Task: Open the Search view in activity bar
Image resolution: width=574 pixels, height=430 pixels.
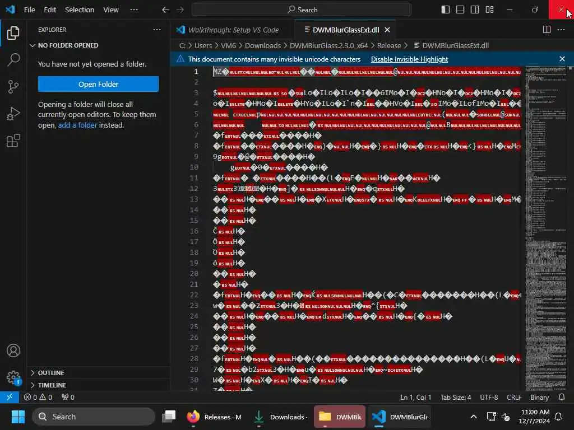Action: (x=13, y=59)
